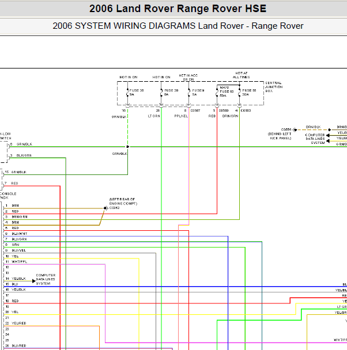Click the "BRN/BLK" label on the dashed orange wire
The image size is (347, 350).
(x=313, y=127)
